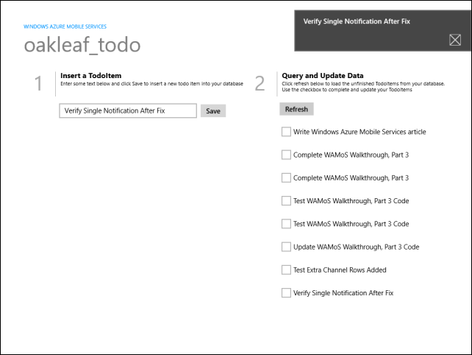Click the large step number 2
The width and height of the screenshot is (472, 355).
(260, 84)
